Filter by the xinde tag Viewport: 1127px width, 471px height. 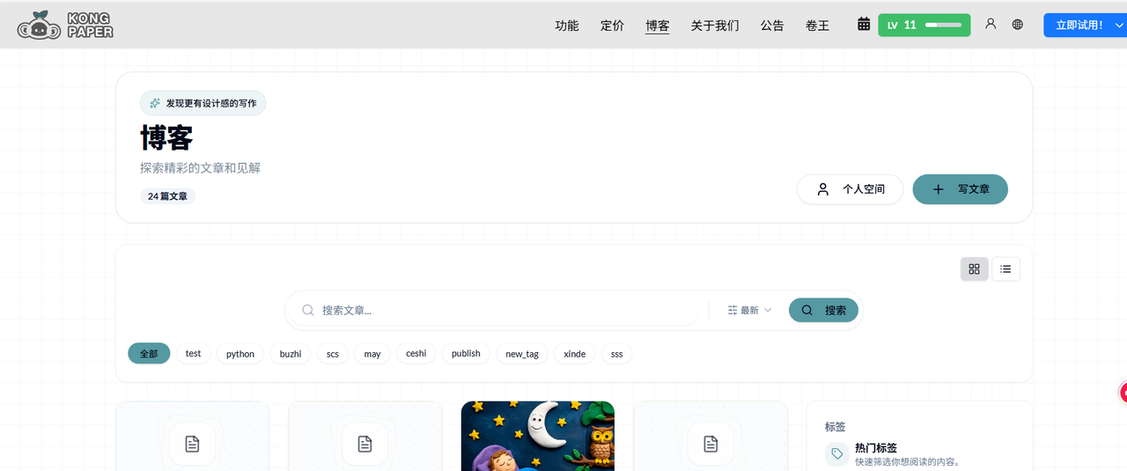point(574,354)
